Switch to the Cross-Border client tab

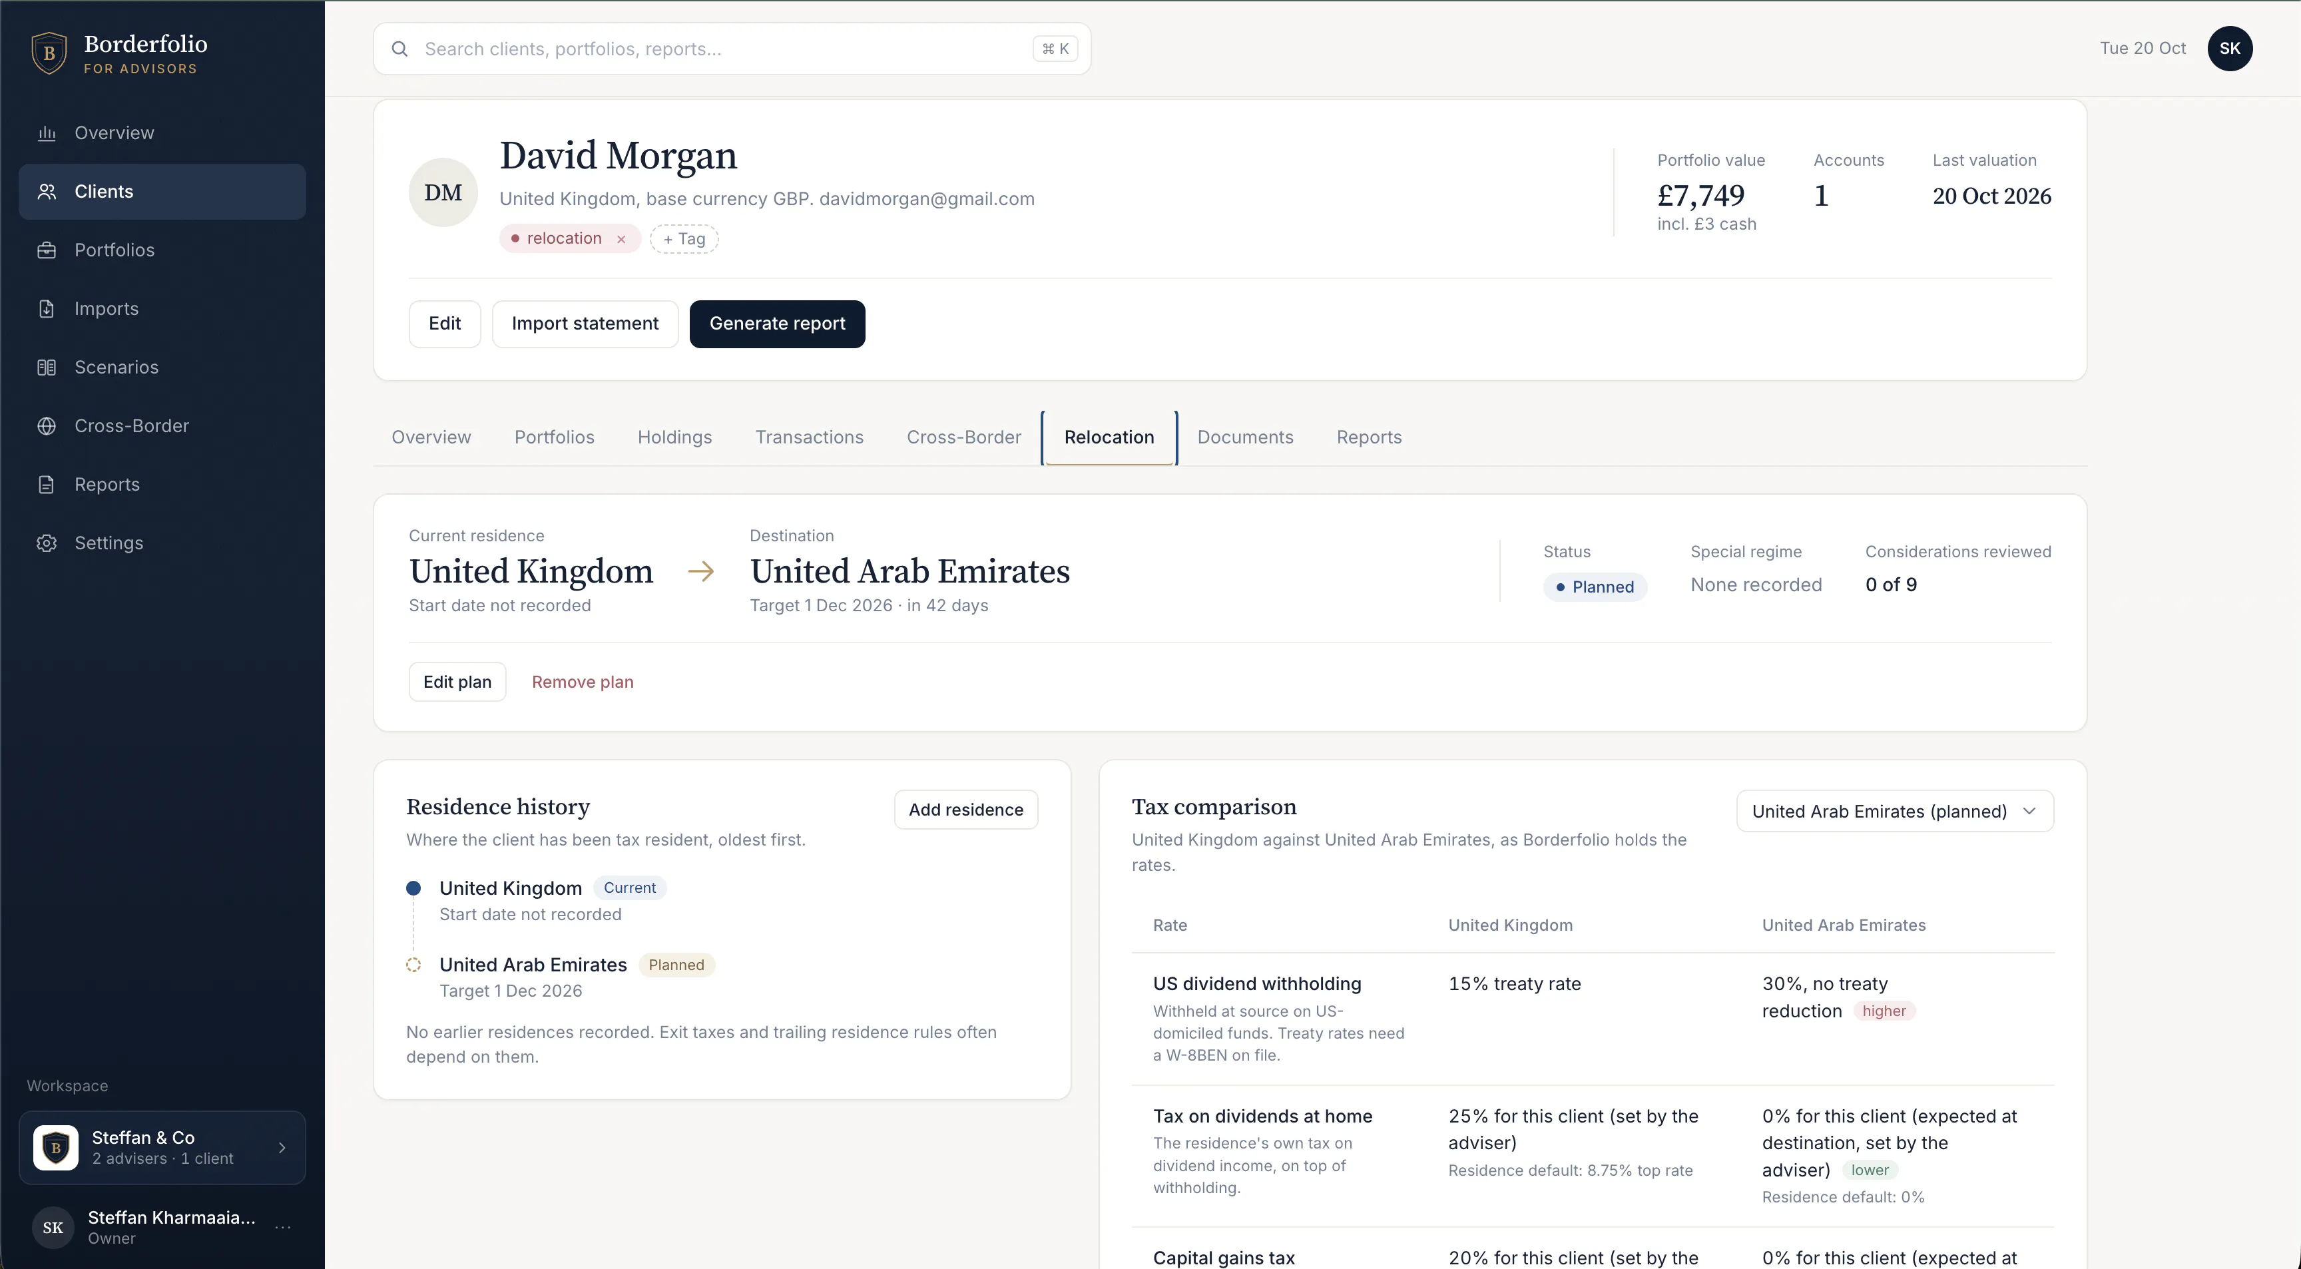[964, 437]
